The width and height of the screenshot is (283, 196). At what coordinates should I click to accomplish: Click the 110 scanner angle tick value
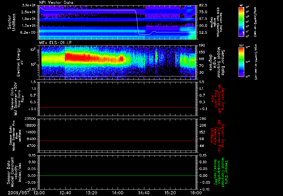tap(202, 59)
